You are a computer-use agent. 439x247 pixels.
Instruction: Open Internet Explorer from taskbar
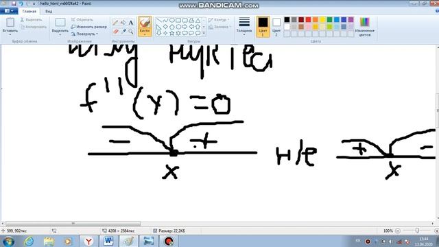pos(29,241)
